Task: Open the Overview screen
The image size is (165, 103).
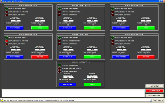Action: pos(154,86)
